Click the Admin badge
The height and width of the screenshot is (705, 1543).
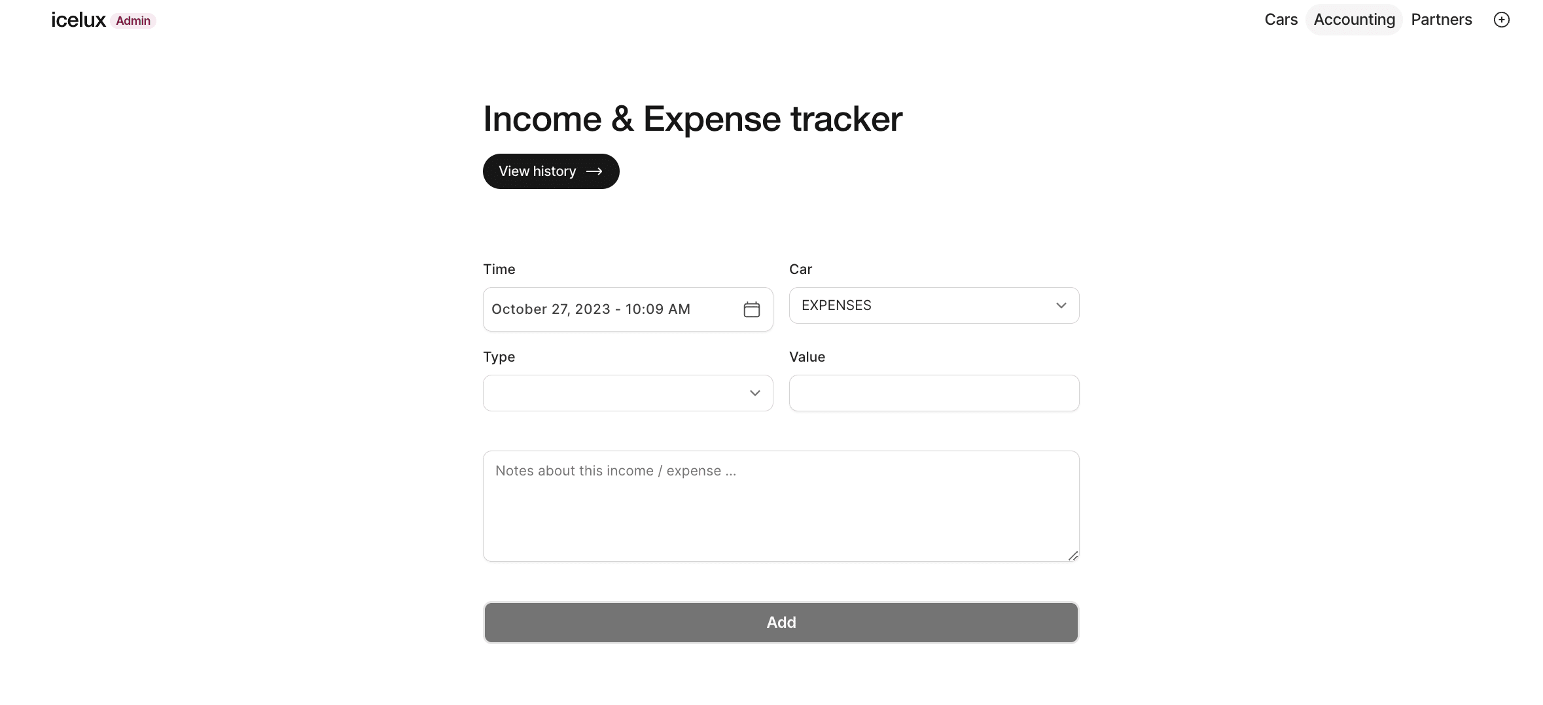click(133, 21)
